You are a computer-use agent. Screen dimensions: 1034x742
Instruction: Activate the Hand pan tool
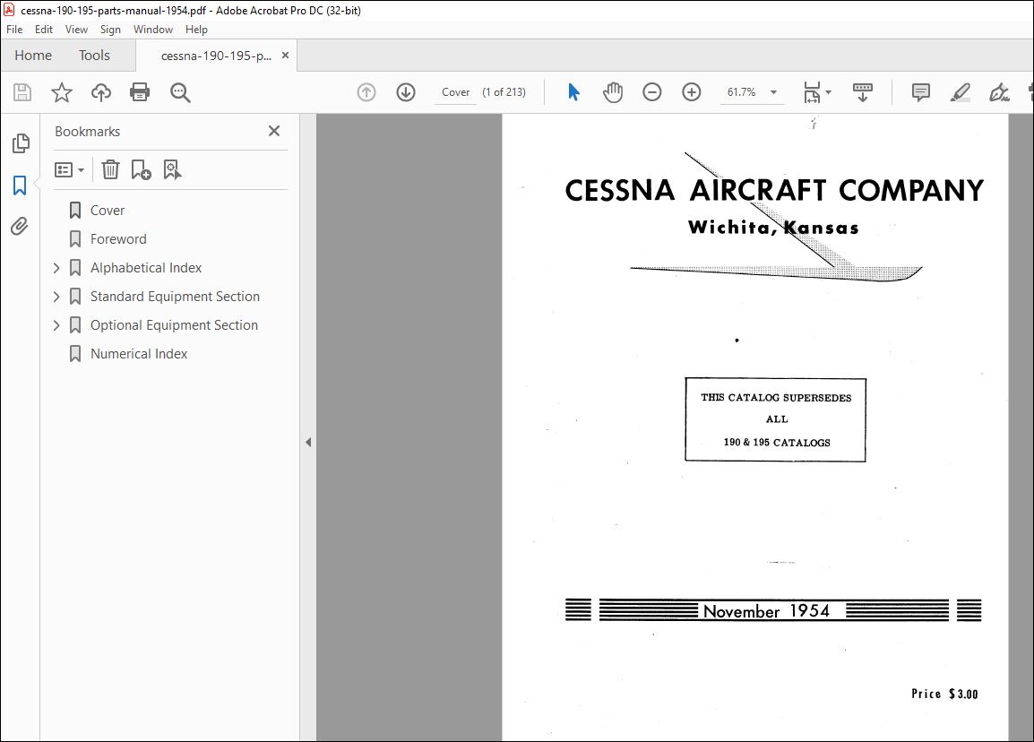(x=613, y=92)
